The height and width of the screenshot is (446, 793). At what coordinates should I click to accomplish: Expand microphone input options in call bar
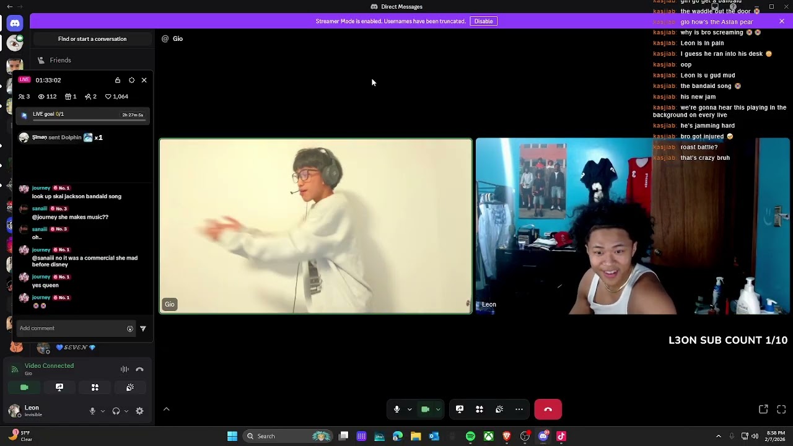pyautogui.click(x=410, y=409)
